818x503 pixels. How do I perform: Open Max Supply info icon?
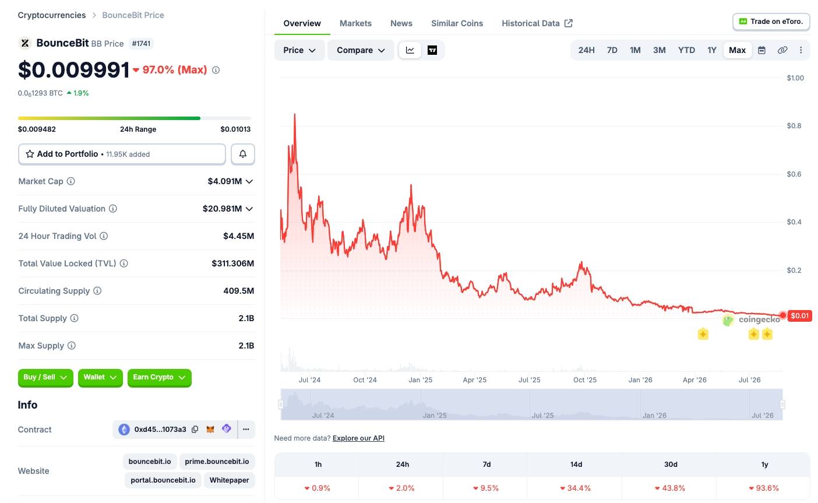pyautogui.click(x=71, y=346)
